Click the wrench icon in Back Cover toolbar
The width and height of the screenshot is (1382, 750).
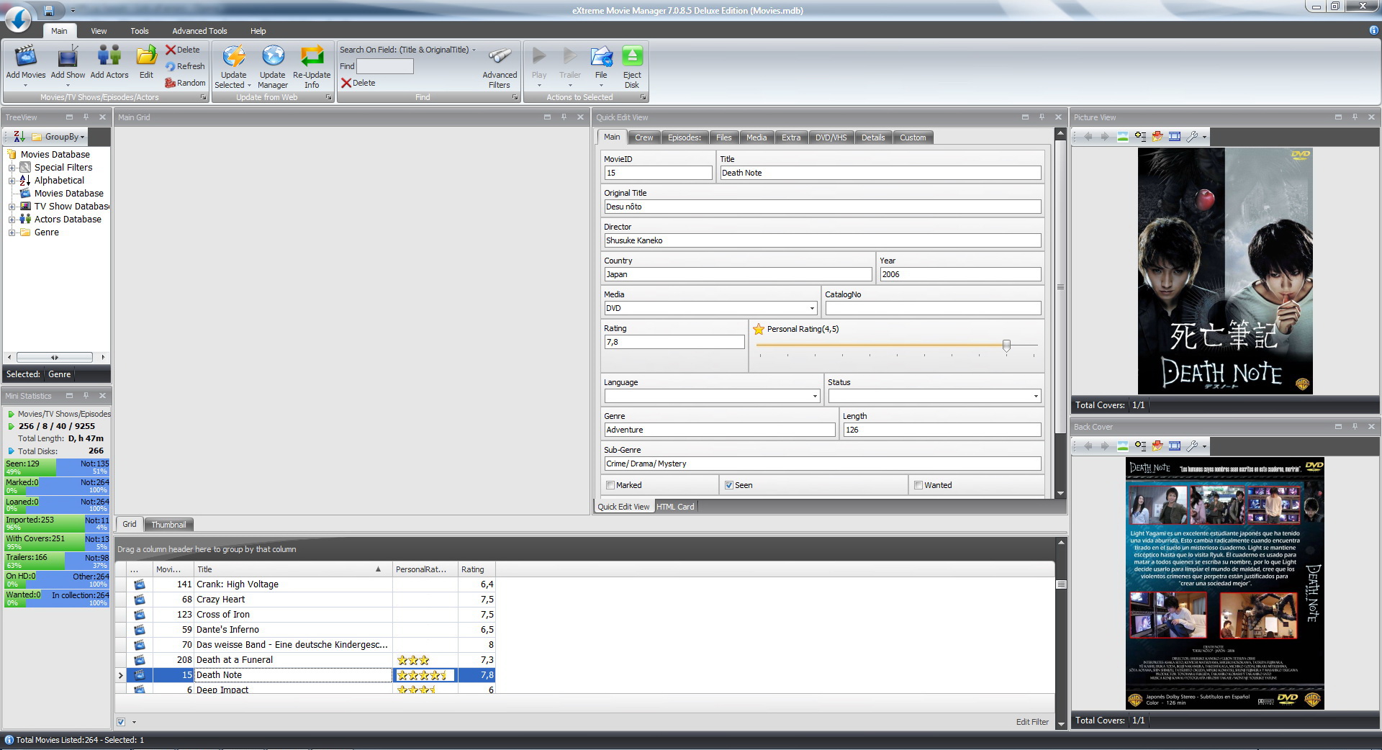point(1192,446)
